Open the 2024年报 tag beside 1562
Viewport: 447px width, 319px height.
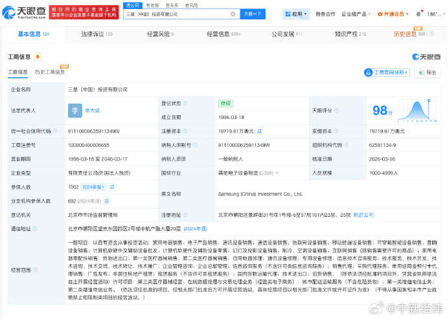click(x=93, y=187)
